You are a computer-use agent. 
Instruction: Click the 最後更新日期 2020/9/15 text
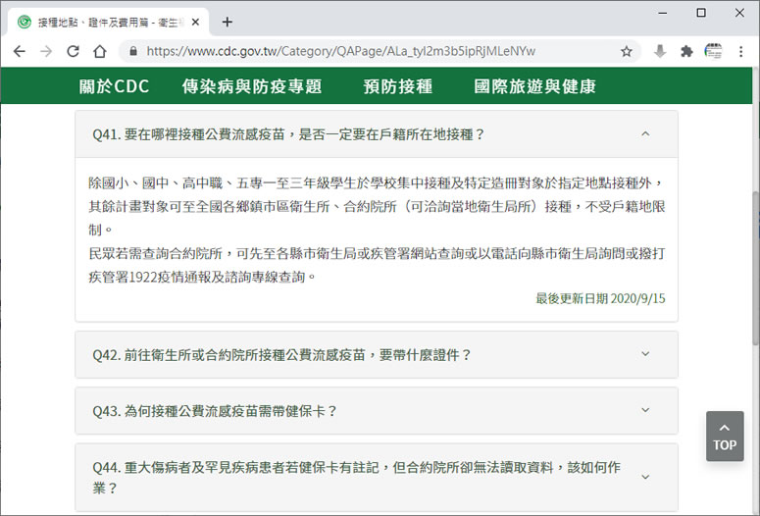(600, 298)
